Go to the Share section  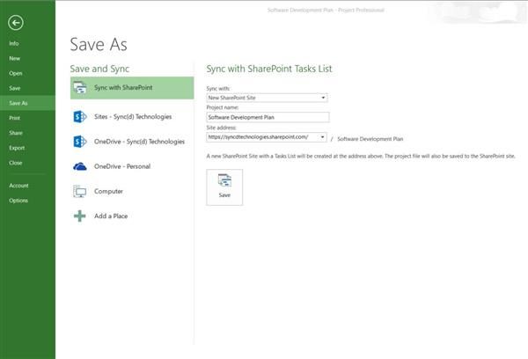click(15, 133)
